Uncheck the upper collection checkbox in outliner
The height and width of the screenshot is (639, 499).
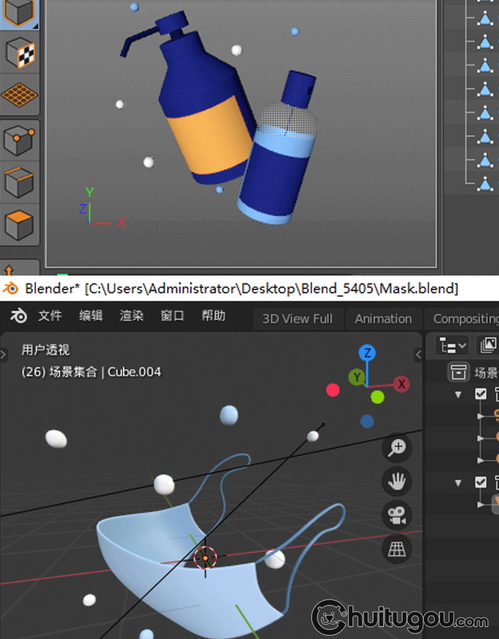(x=481, y=394)
